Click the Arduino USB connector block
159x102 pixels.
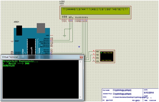(41, 28)
